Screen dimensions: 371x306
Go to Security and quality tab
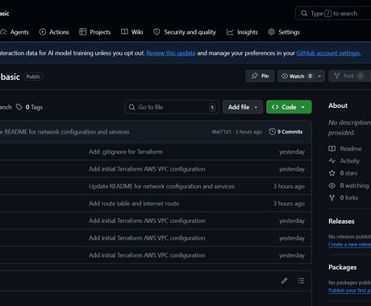(x=185, y=32)
